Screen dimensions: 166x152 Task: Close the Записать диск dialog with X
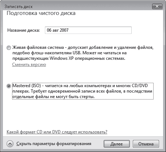click(x=157, y=7)
